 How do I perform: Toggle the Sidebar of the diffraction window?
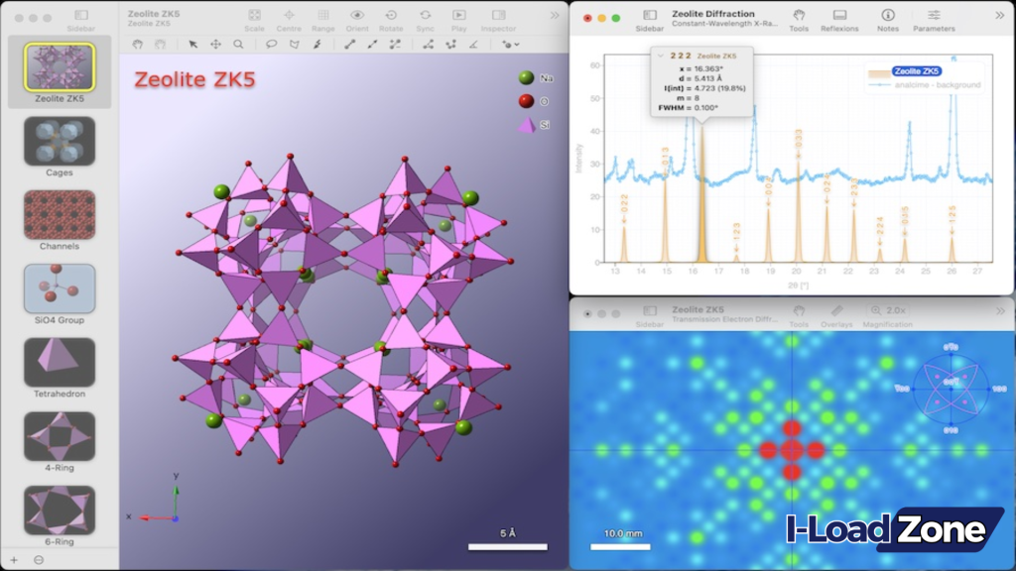click(x=649, y=15)
